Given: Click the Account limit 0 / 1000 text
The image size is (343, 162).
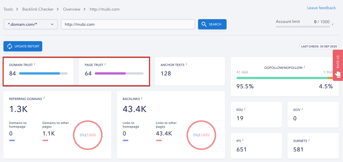Looking at the screenshot, I should [x=322, y=22].
